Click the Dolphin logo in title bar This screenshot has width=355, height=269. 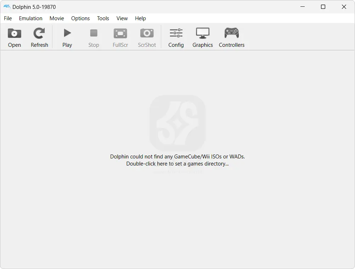click(x=7, y=7)
